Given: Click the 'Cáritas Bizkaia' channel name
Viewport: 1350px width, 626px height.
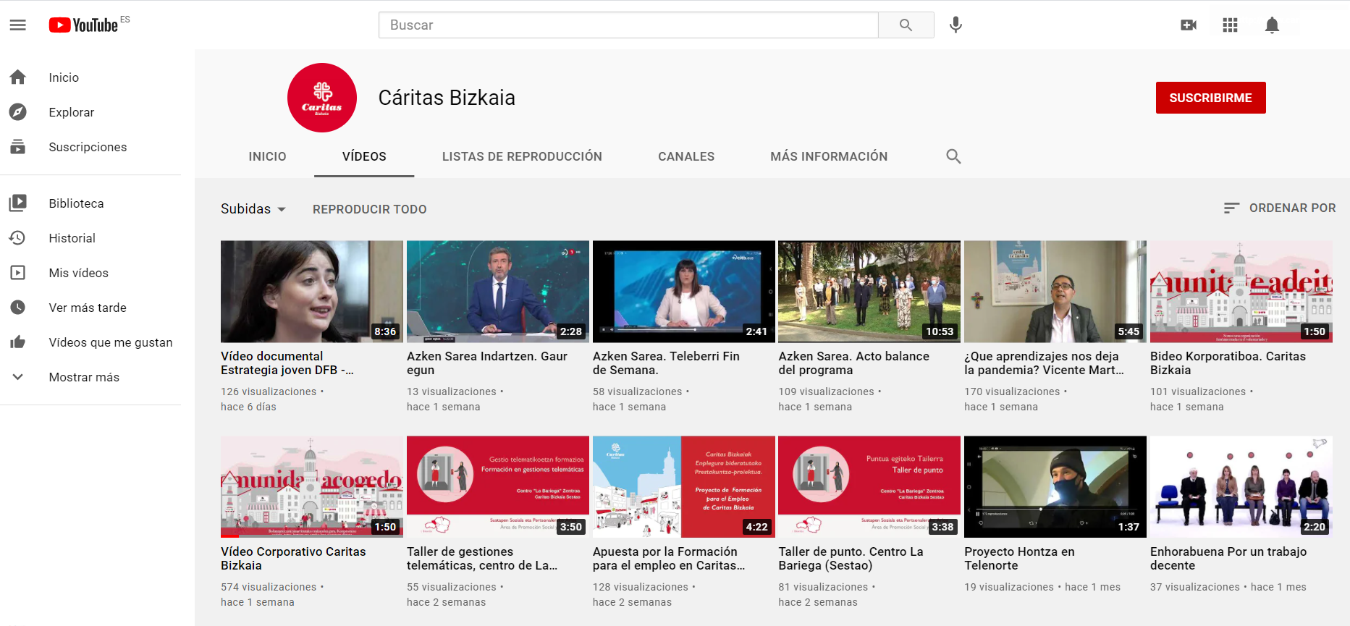Looking at the screenshot, I should tap(447, 98).
